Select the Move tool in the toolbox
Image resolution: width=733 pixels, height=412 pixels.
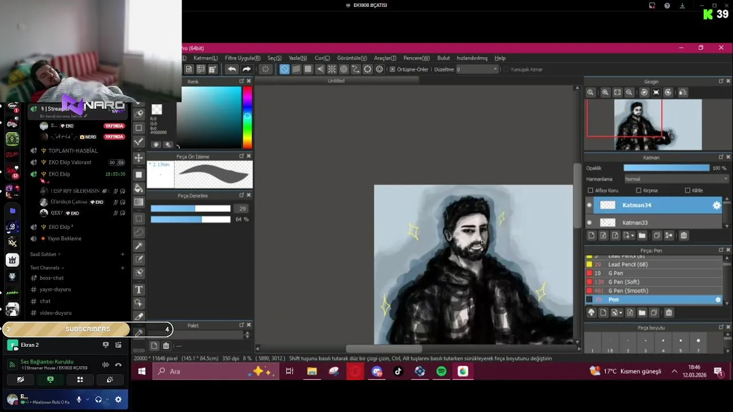[x=139, y=158]
